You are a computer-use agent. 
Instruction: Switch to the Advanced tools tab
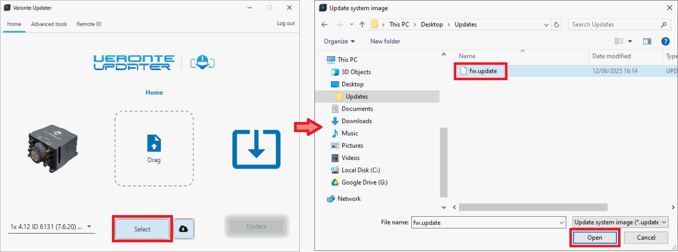tap(49, 24)
